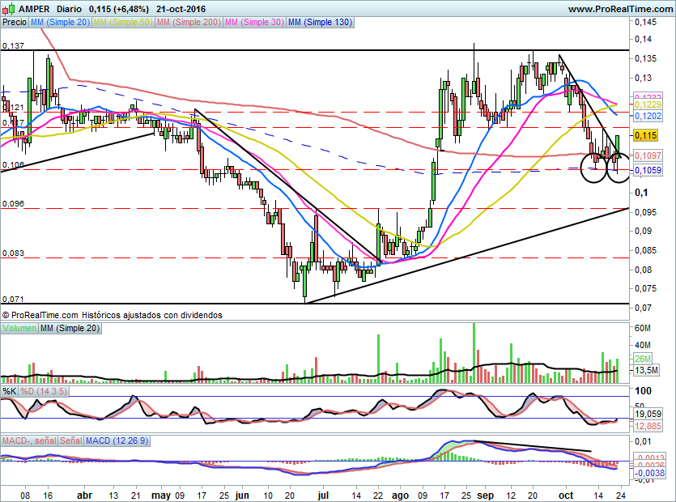Click the %D (14 3 5) stochastic label
Viewport: 676px width, 502px height.
[x=45, y=391]
